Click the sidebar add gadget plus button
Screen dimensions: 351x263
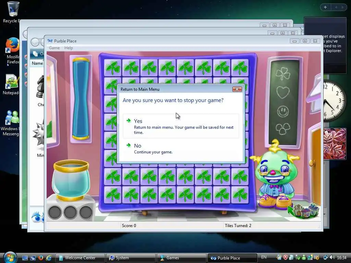[325, 7]
